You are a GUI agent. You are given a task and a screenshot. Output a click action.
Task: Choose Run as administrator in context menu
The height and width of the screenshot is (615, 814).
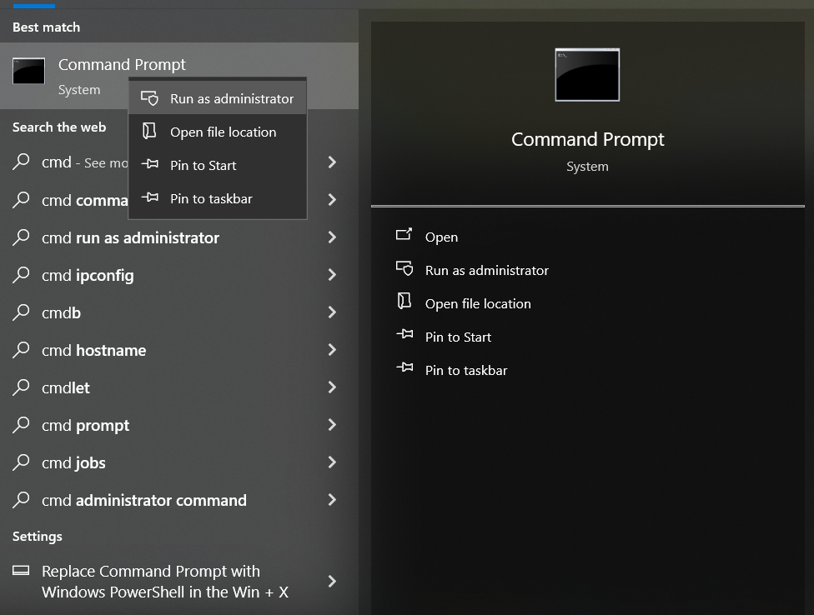click(218, 98)
